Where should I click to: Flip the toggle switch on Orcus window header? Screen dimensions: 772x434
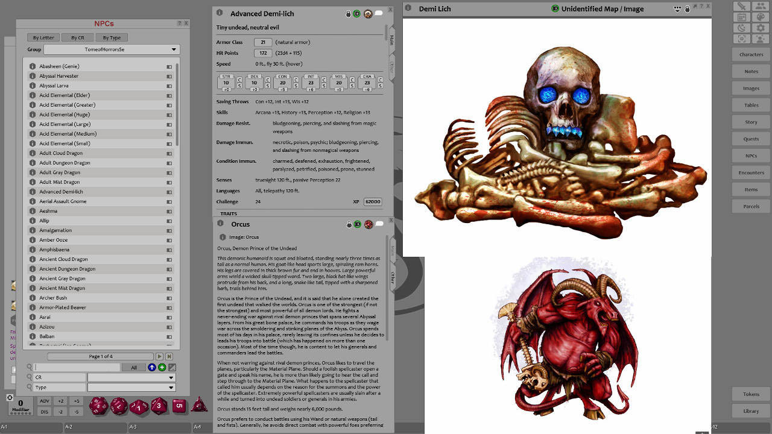tap(378, 224)
